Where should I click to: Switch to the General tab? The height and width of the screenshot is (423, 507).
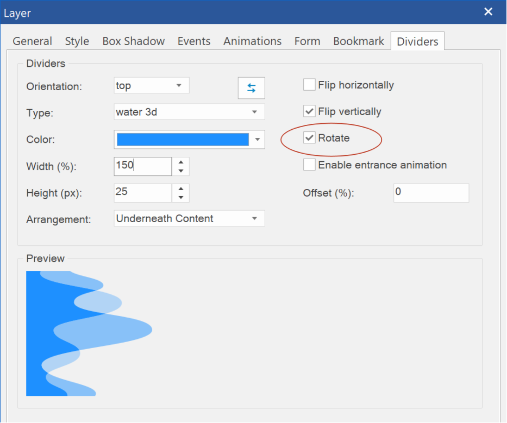[x=33, y=41]
